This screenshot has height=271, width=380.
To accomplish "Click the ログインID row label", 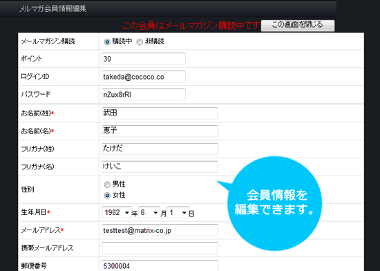I will point(35,77).
